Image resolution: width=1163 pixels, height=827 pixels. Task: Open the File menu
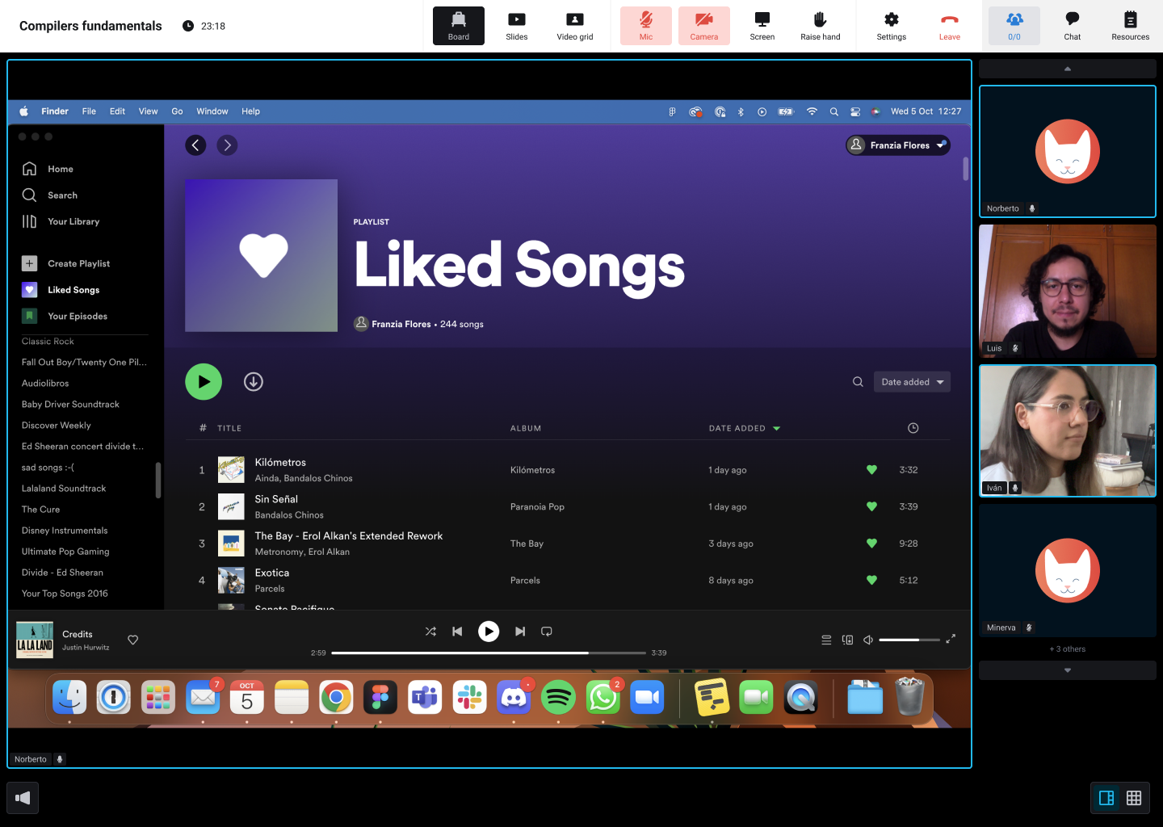(x=89, y=111)
